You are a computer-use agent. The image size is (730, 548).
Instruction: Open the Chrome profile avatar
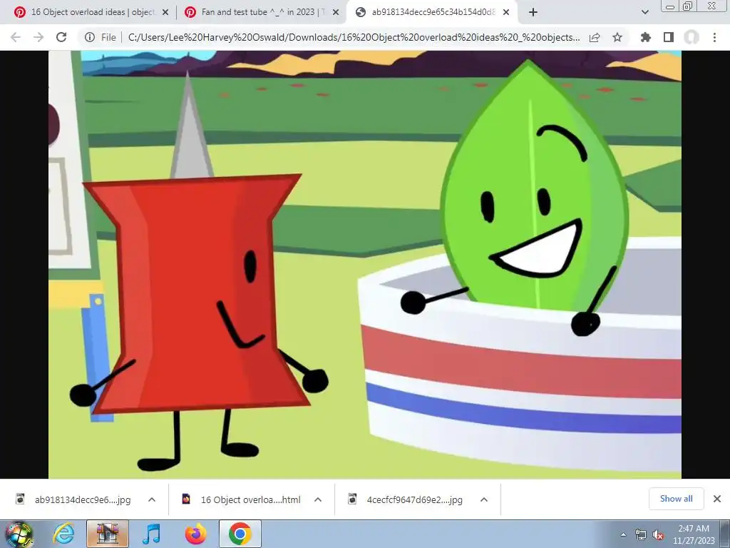692,37
